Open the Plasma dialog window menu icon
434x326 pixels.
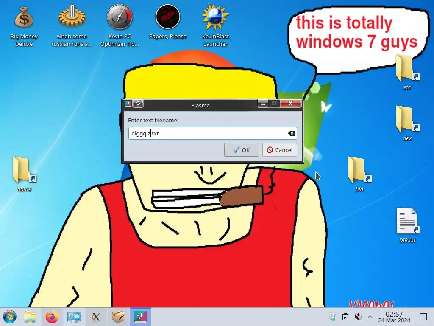(x=128, y=104)
